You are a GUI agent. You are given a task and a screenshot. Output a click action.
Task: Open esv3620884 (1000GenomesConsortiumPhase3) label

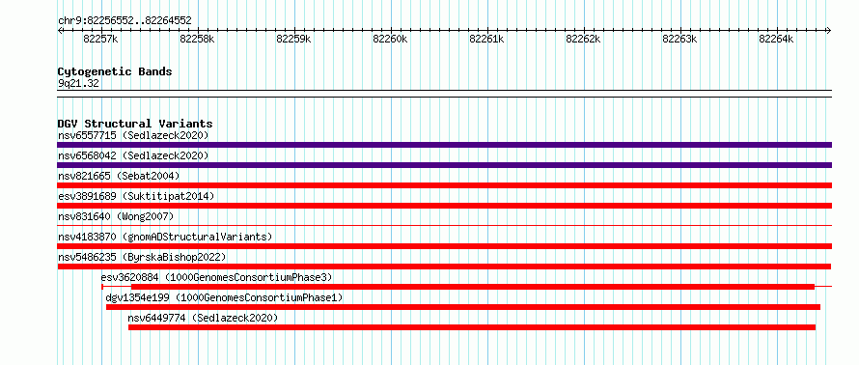click(217, 277)
